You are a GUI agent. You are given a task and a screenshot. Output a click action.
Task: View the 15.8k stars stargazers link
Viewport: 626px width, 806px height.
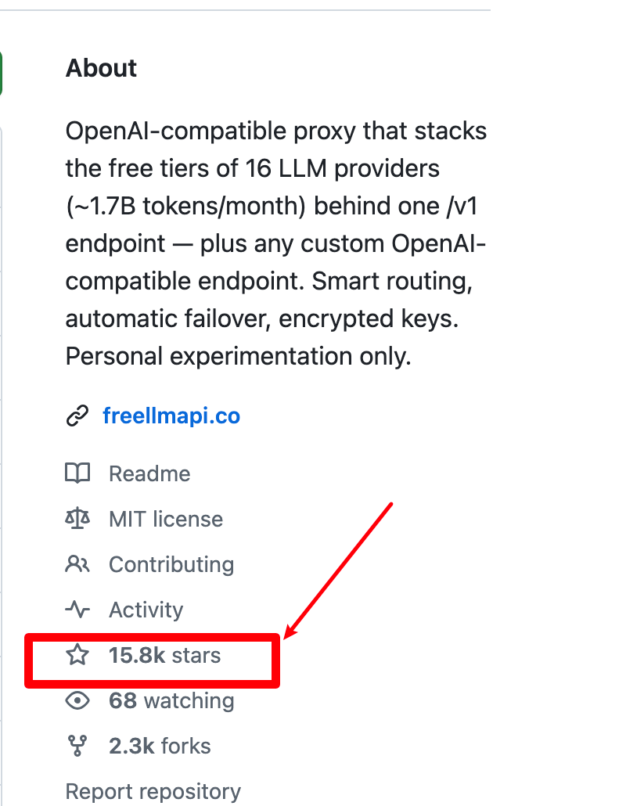coord(164,656)
